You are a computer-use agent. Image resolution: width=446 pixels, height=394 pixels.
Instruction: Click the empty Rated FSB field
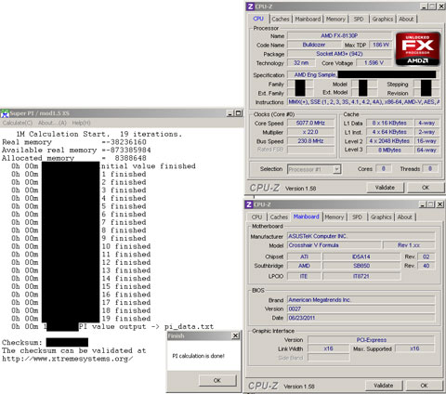click(x=310, y=150)
